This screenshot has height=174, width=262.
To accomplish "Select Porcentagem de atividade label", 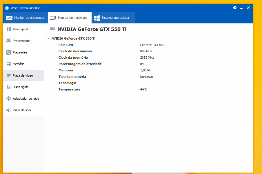I will point(80,64).
